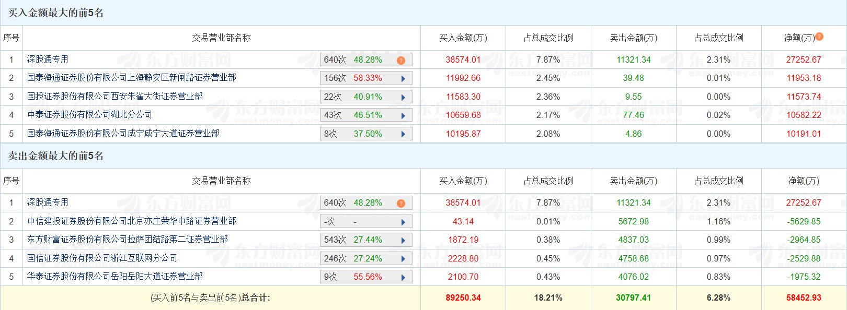Click the 543次 27.44% stats box
The height and width of the screenshot is (310, 847).
point(366,240)
